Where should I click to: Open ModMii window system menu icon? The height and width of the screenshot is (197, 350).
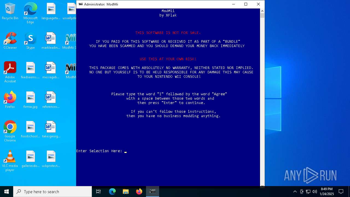[x=81, y=4]
